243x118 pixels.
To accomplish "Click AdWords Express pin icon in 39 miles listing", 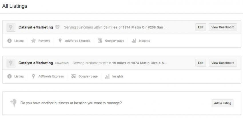I will tap(60, 41).
